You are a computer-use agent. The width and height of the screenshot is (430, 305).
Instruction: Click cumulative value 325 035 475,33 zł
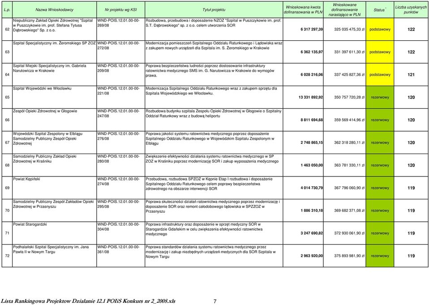349,30
